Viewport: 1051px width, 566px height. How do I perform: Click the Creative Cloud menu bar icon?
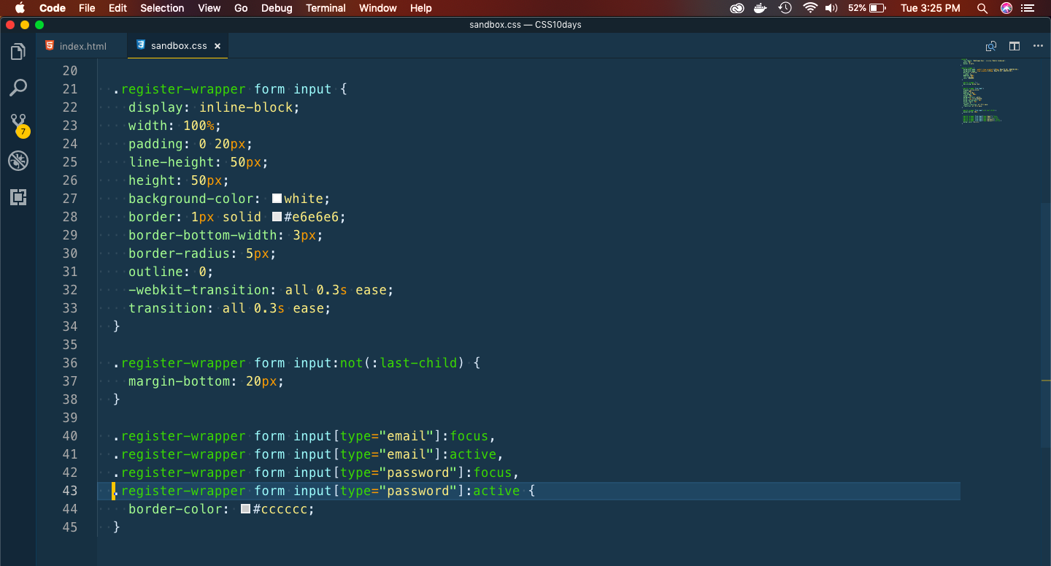[737, 8]
